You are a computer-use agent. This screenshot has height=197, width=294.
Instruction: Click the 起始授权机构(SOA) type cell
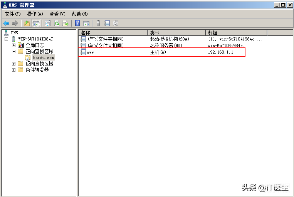[170, 39]
